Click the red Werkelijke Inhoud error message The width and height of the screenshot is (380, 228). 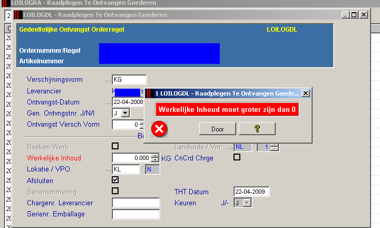click(227, 109)
